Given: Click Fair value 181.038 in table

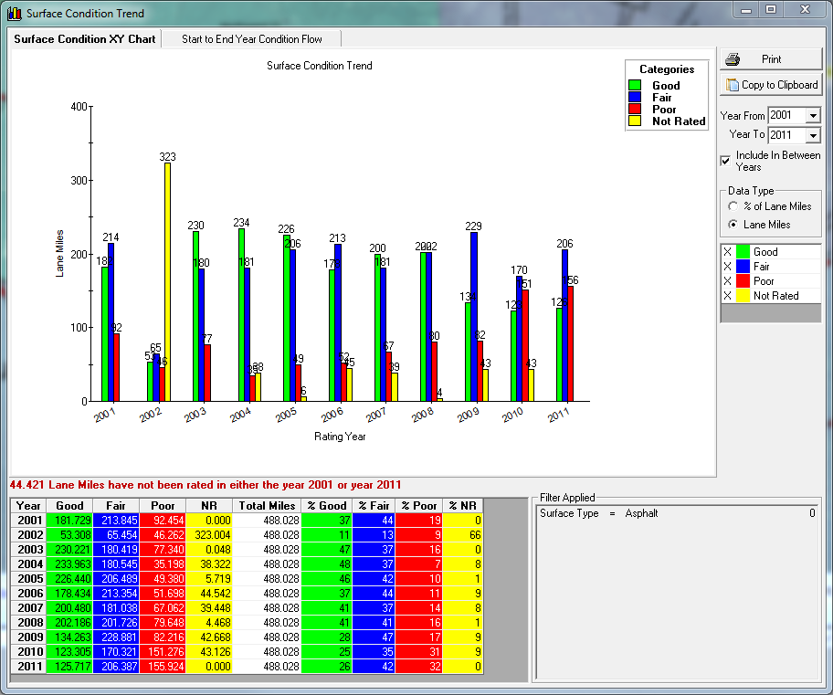Looking at the screenshot, I should point(116,608).
